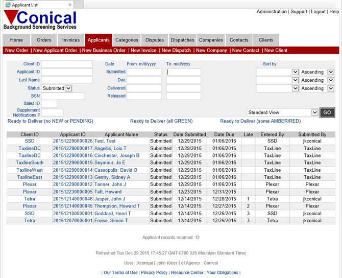Click the Last Name input field
342x278 pixels.
[67, 80]
